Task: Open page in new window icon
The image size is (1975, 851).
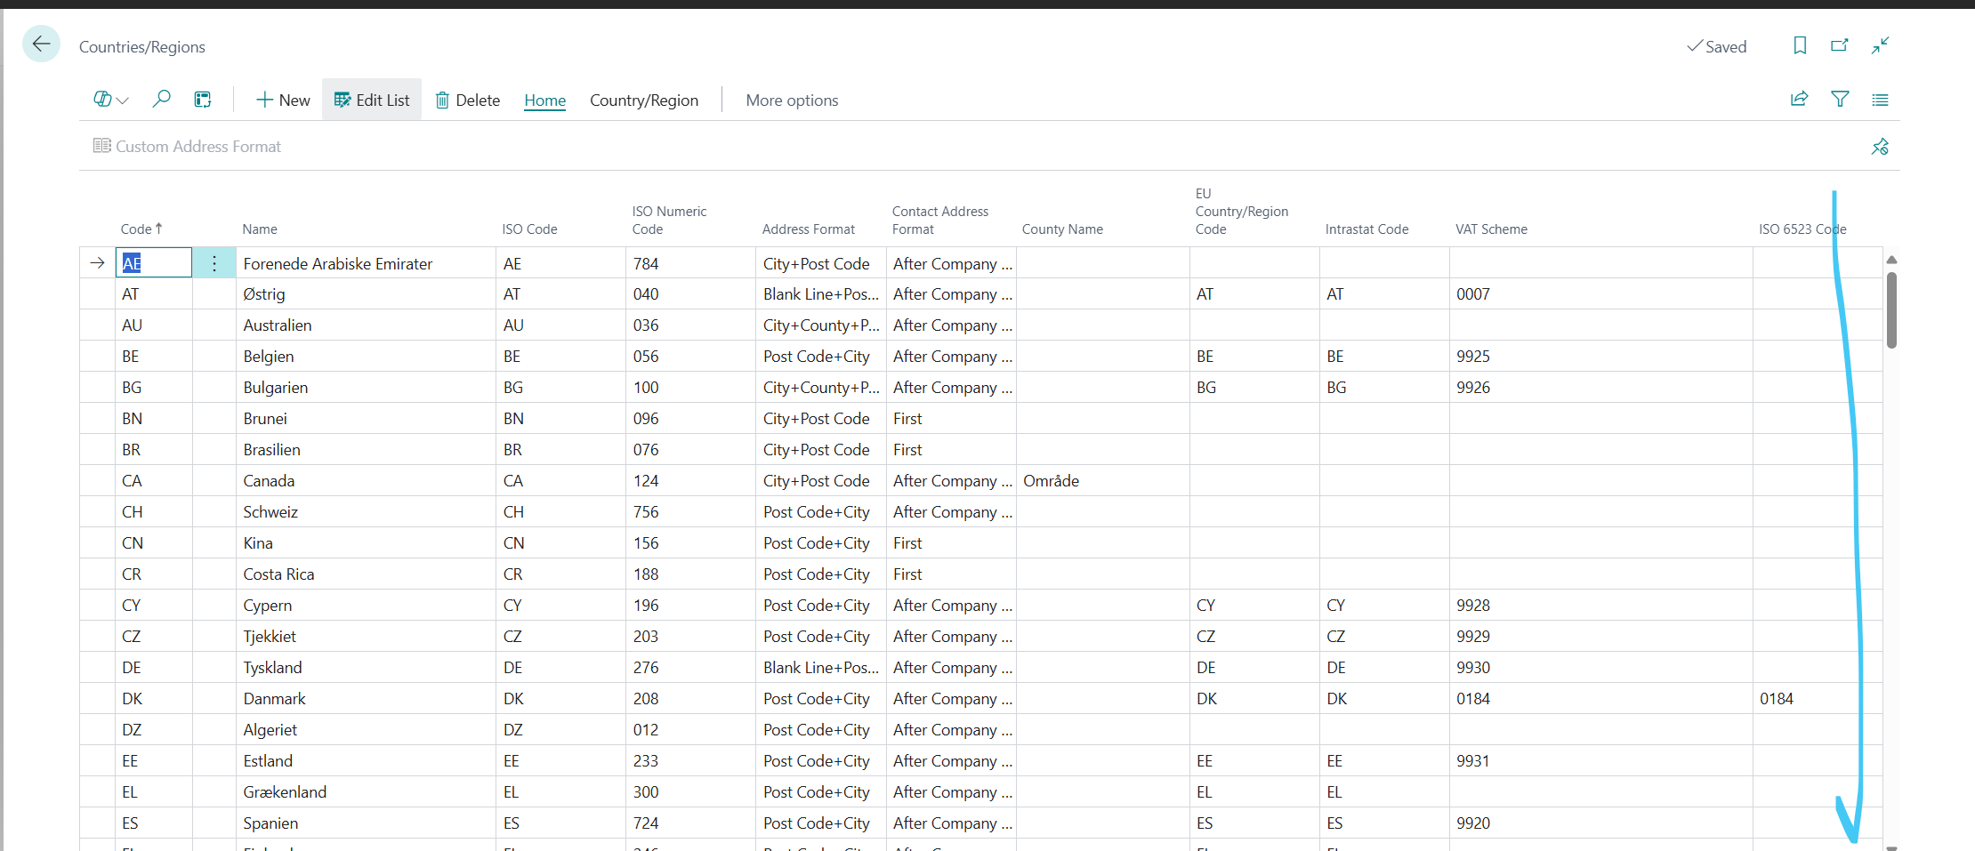Action: (1840, 45)
